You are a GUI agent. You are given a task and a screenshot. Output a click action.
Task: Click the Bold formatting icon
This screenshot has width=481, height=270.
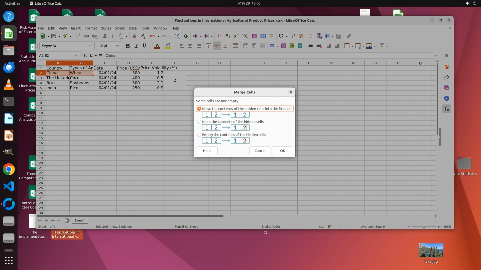[x=128, y=46]
